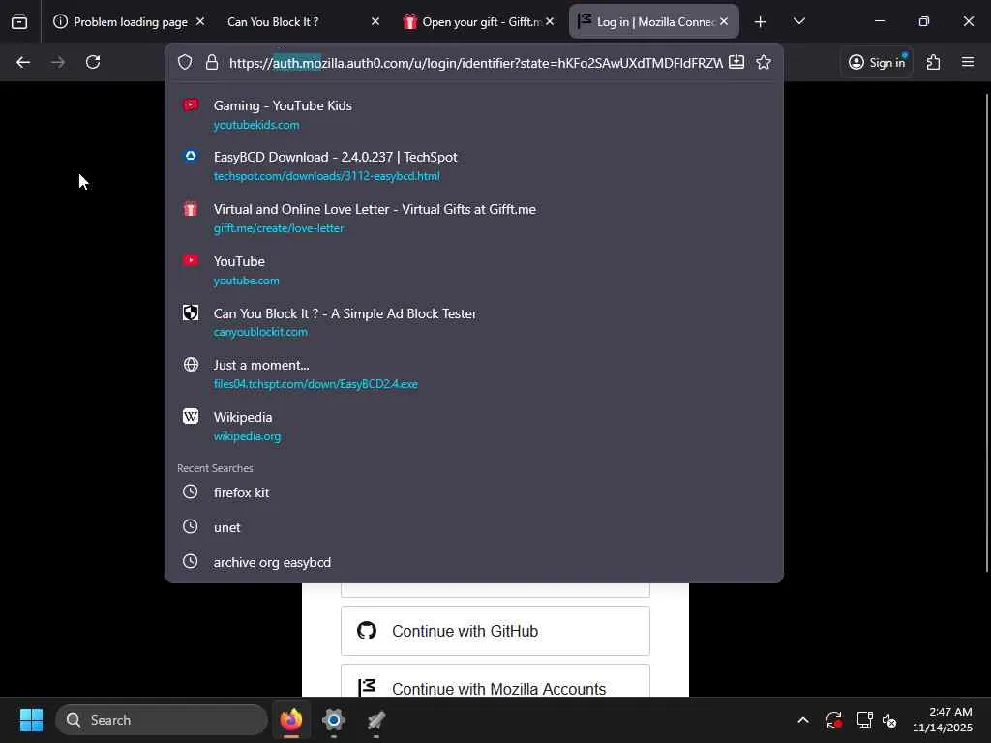The height and width of the screenshot is (743, 991).
Task: Open the network status tray icon
Action: (x=864, y=720)
